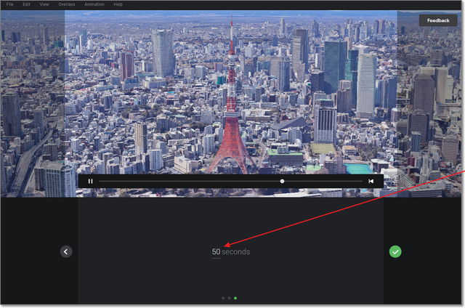Image resolution: width=465 pixels, height=308 pixels.
Task: Select the first step indicator dot
Action: (222, 298)
